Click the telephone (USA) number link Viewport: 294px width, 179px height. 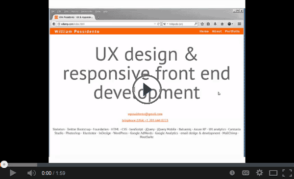[x=145, y=120]
